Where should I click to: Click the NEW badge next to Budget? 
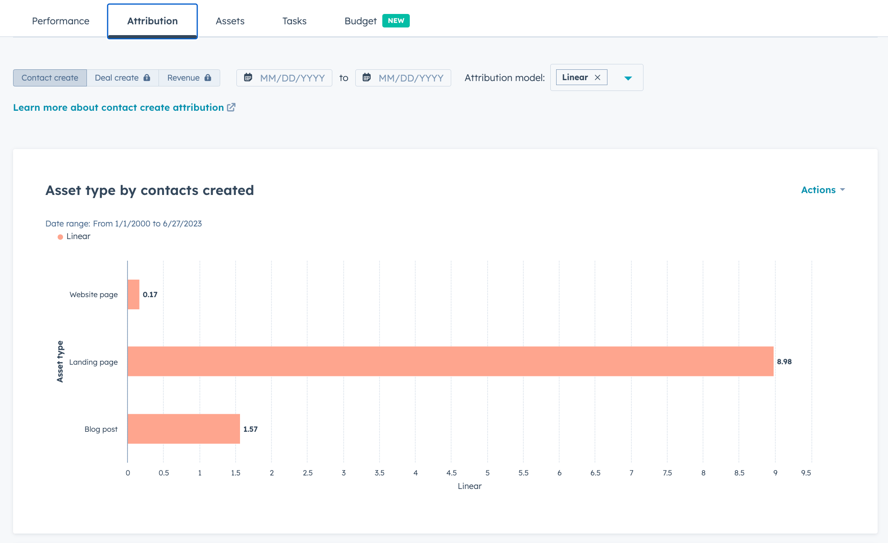tap(396, 21)
